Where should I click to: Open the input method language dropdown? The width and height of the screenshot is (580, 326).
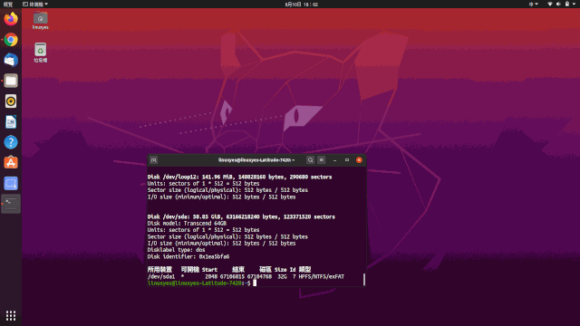coord(533,4)
